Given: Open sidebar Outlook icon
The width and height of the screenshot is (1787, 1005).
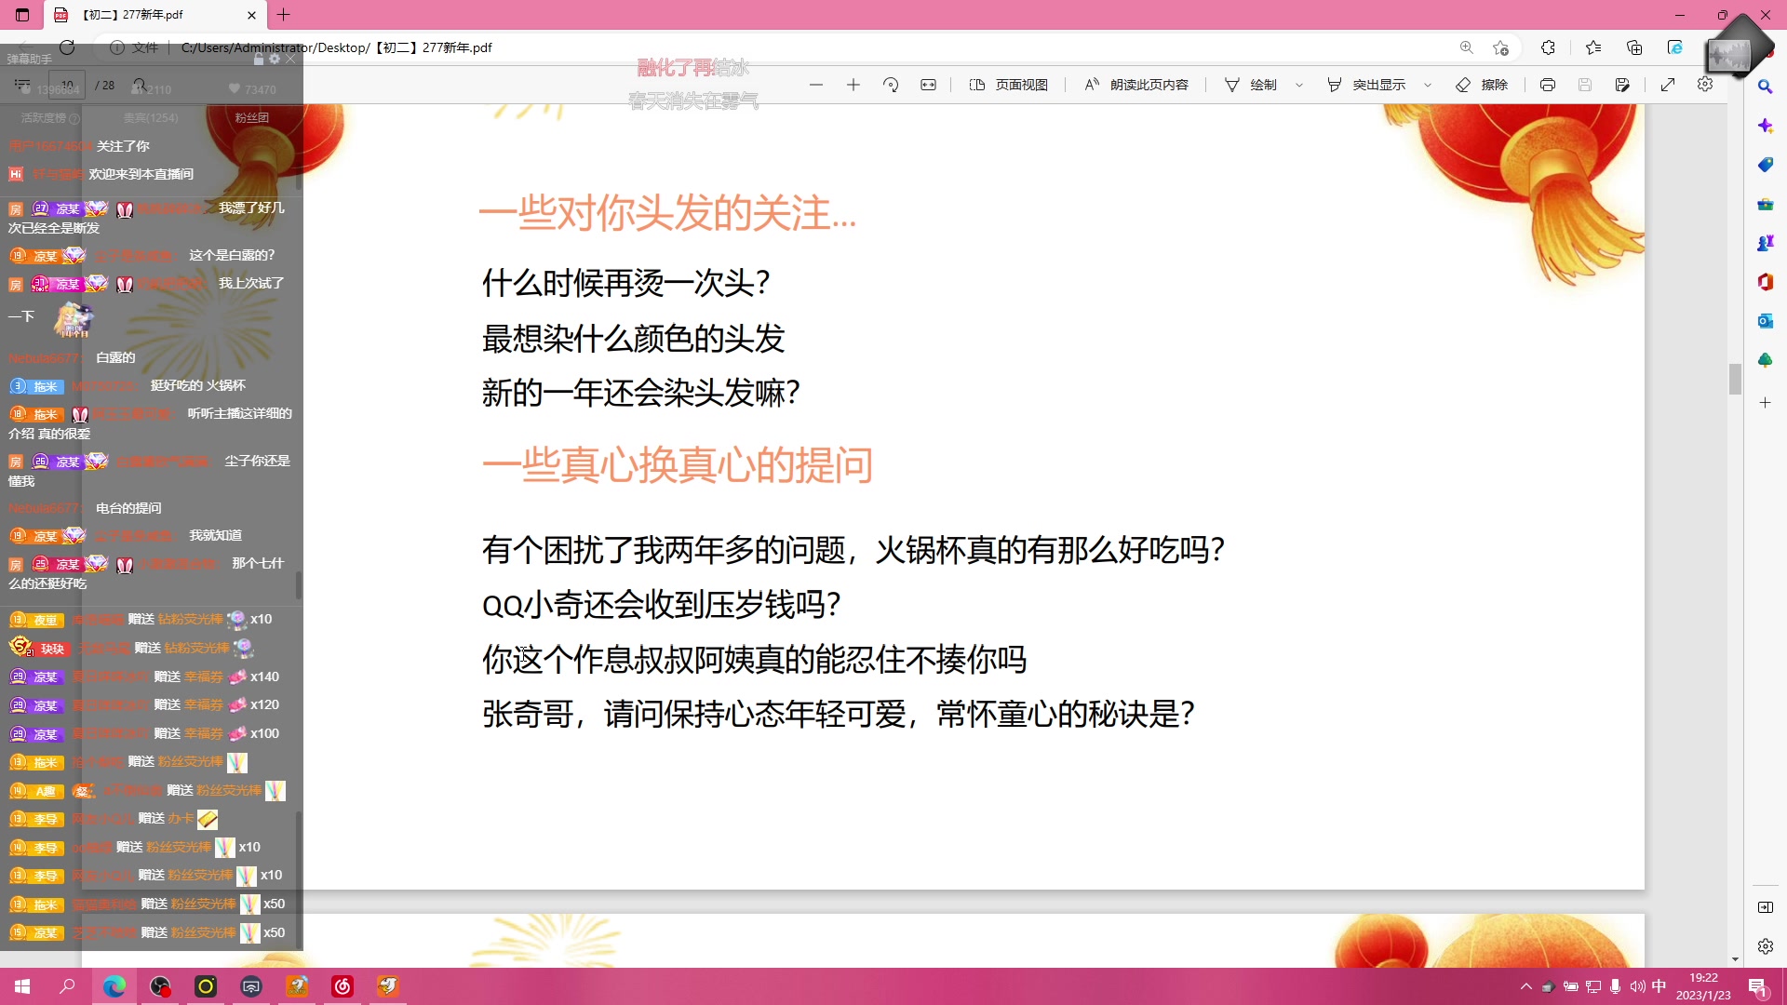Looking at the screenshot, I should coord(1766,321).
